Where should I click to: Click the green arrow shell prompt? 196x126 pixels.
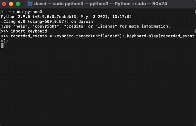(2, 12)
